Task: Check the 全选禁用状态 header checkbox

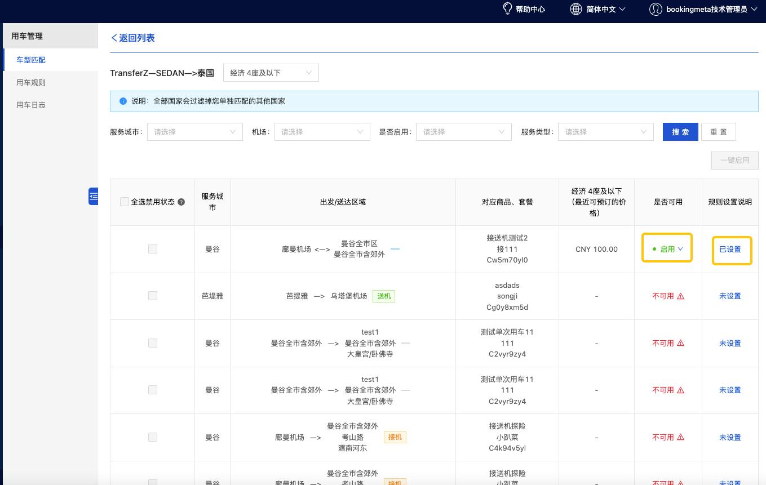Action: 124,201
